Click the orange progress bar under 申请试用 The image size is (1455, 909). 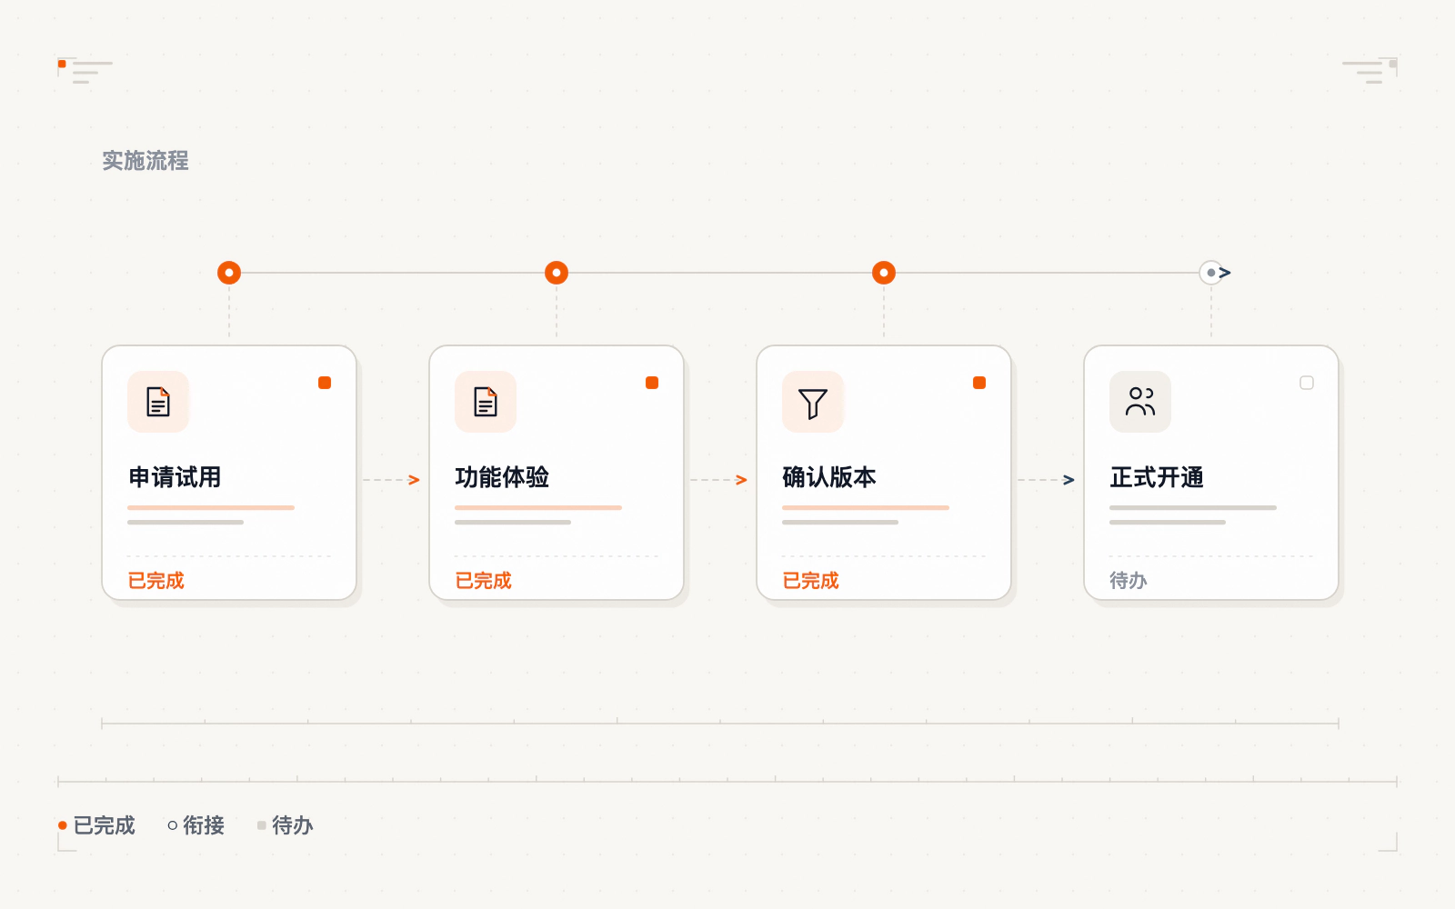211,507
